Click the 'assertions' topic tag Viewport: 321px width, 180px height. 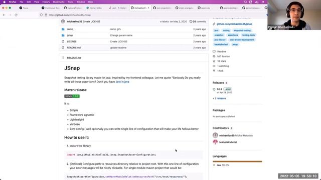(233, 35)
